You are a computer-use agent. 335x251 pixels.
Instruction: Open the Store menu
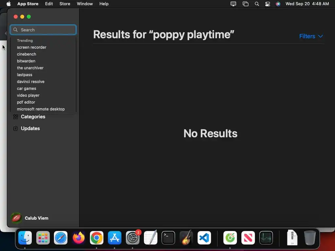[65, 4]
